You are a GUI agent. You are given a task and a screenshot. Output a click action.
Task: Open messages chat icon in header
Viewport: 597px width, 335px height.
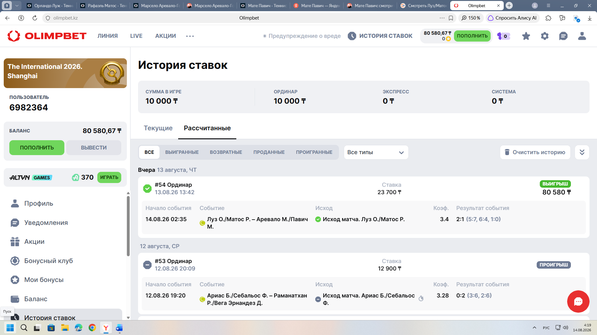563,36
